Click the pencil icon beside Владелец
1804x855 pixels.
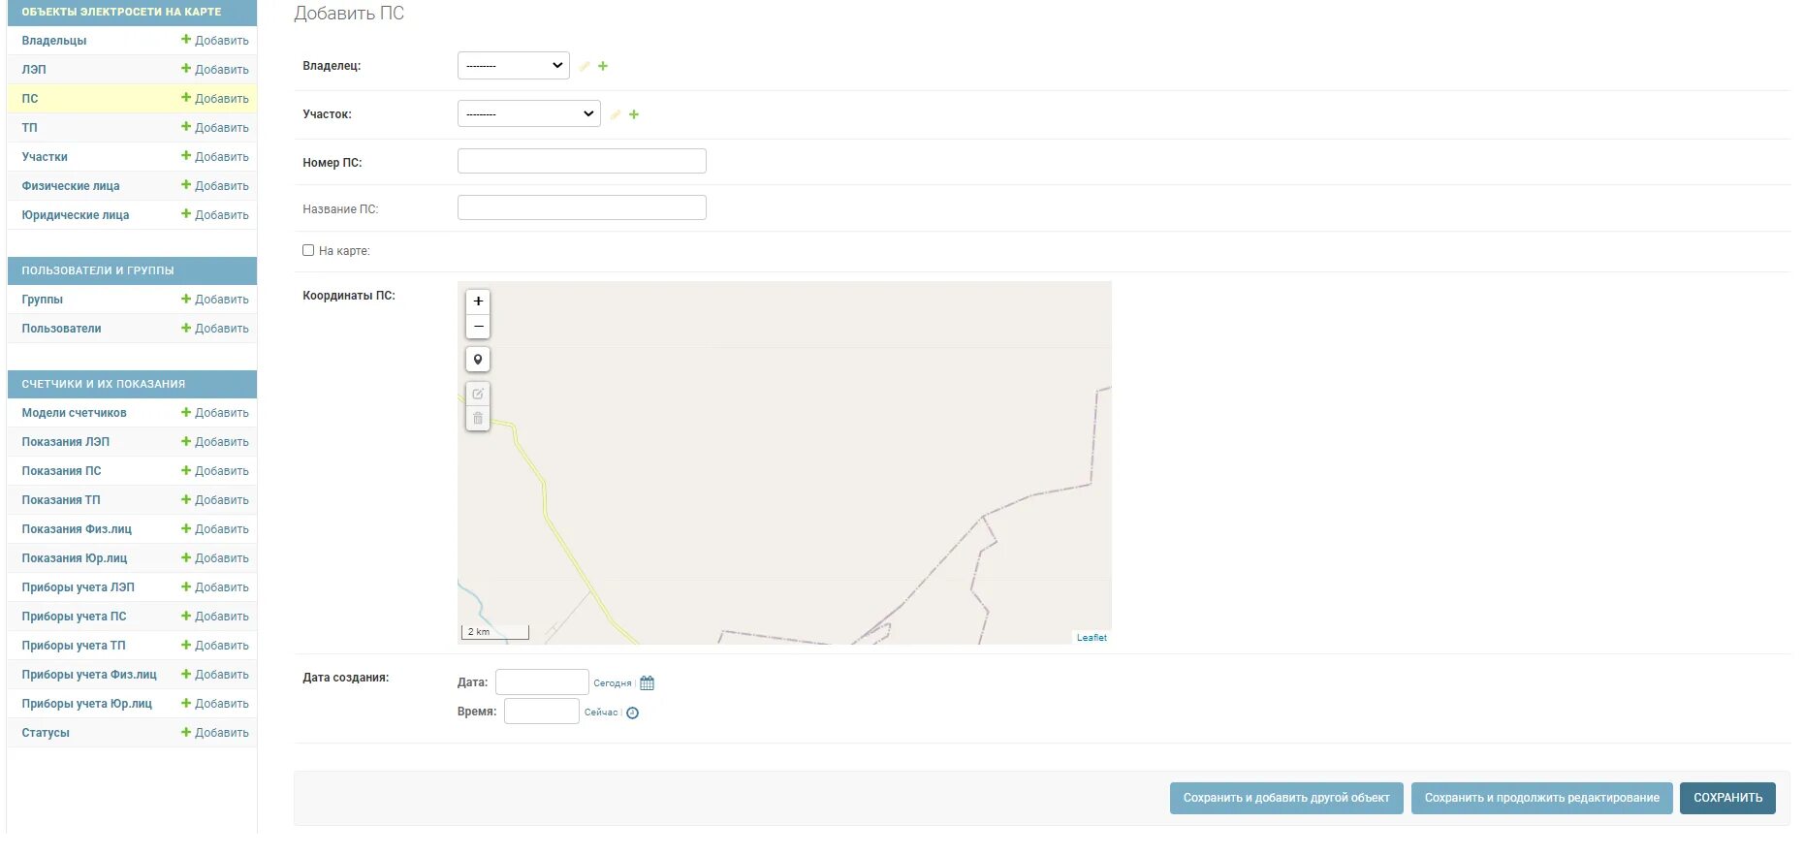pyautogui.click(x=585, y=66)
